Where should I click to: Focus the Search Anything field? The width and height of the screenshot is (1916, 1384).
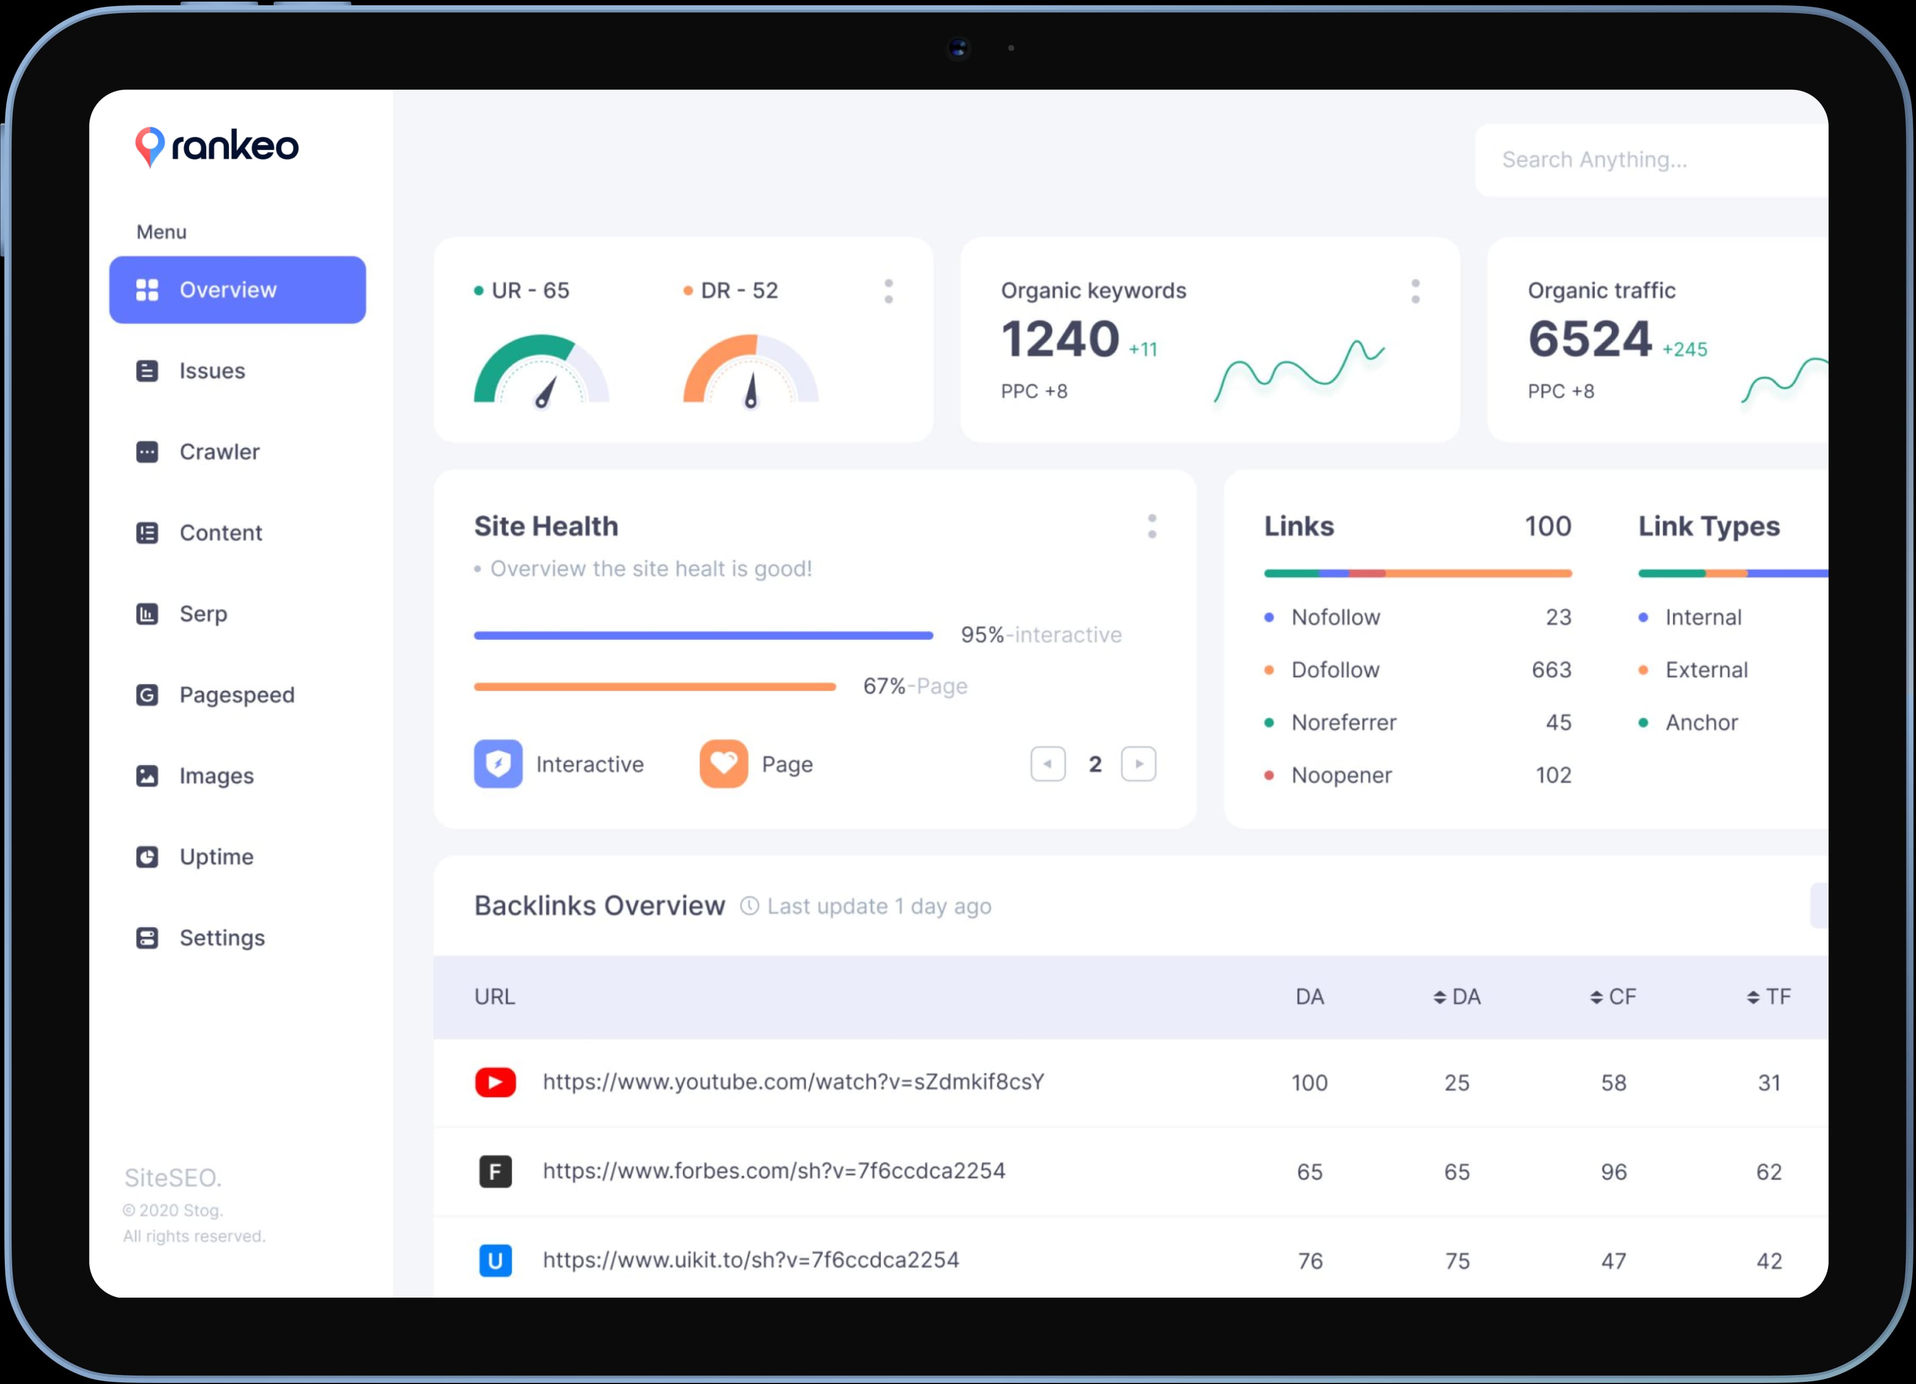tap(1647, 159)
